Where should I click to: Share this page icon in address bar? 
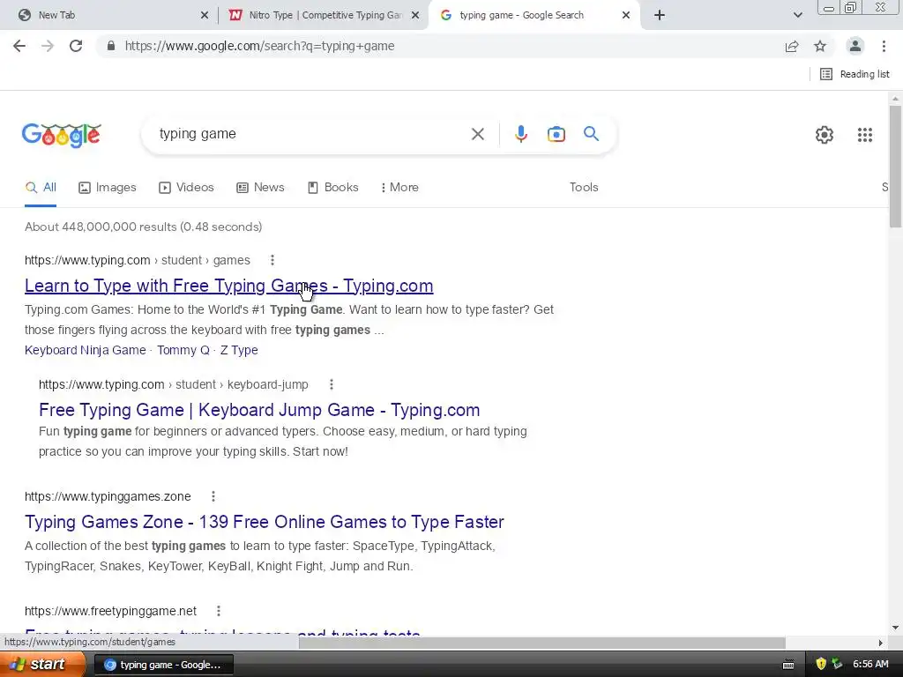point(792,46)
